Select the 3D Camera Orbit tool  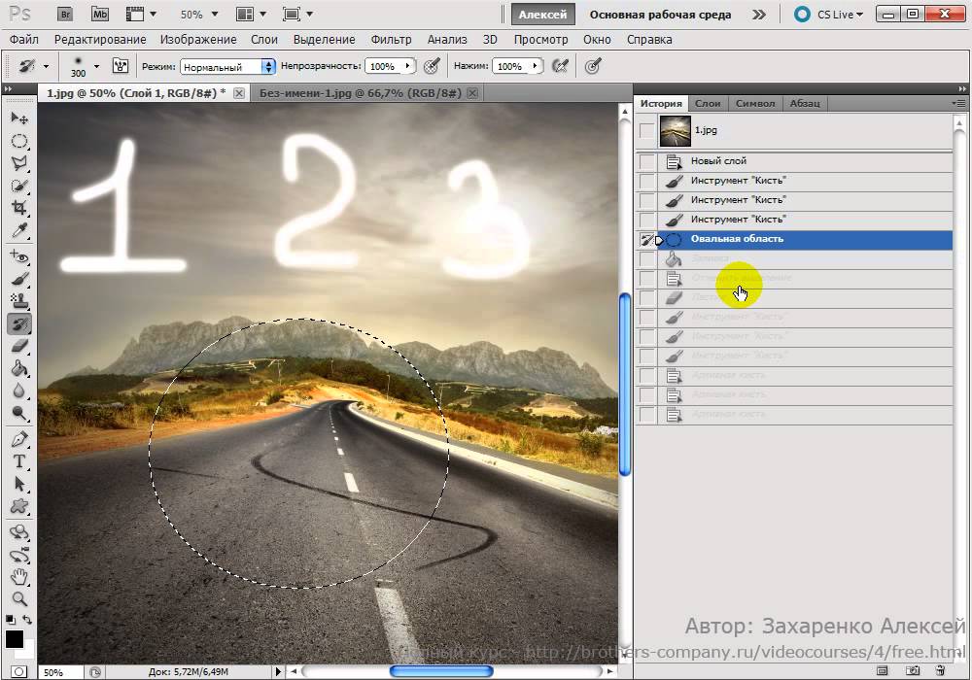[19, 555]
